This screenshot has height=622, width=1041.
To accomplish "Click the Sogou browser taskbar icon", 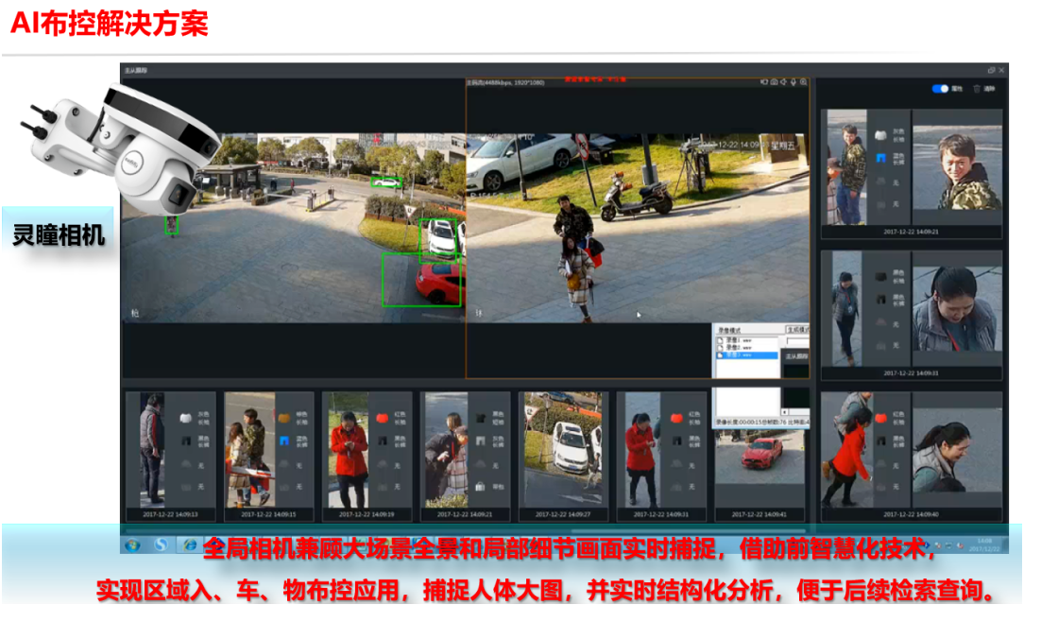I will [x=162, y=545].
